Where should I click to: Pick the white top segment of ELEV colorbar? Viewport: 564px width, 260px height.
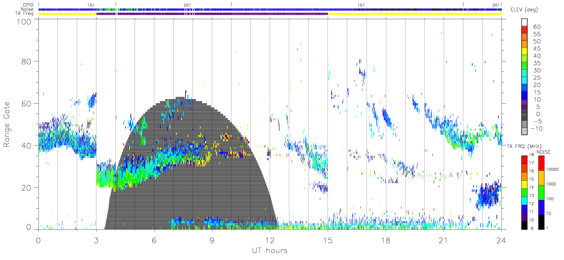[x=525, y=22]
